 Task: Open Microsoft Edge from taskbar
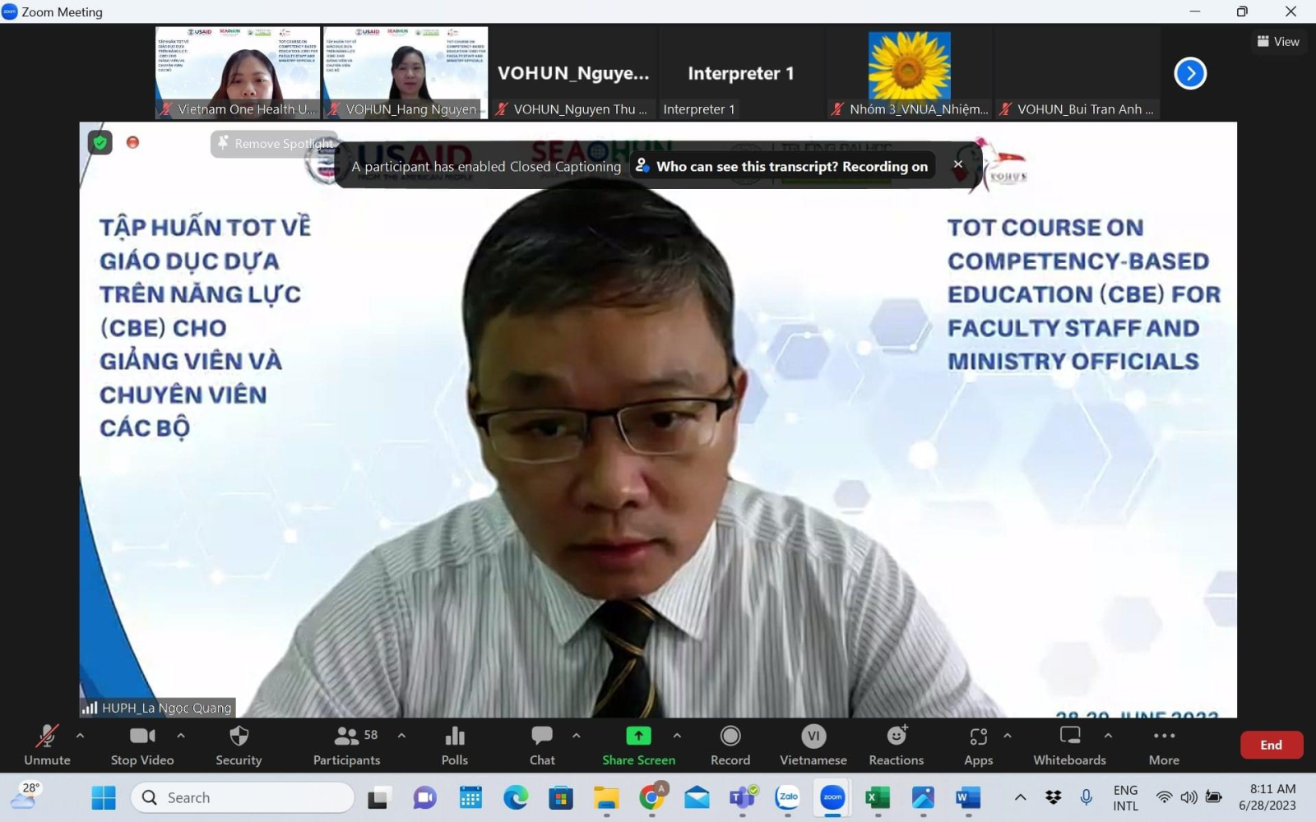click(516, 797)
